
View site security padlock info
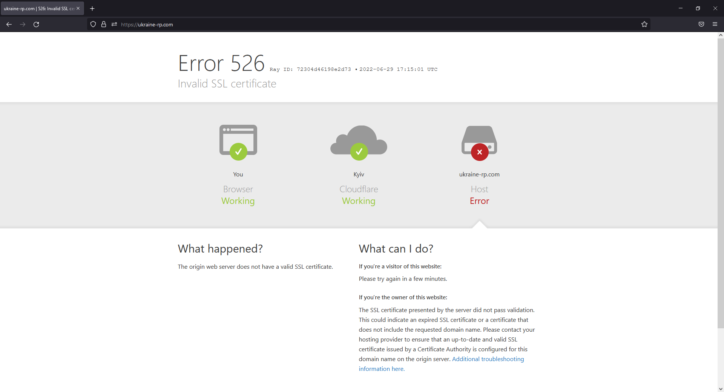click(104, 24)
